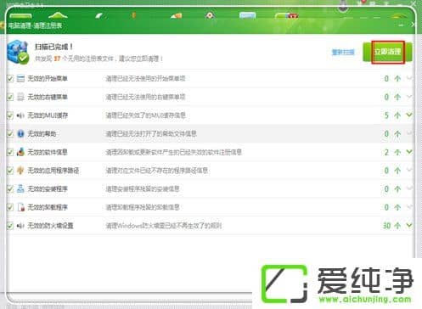Select the 无效的帮助 label
This screenshot has width=422, height=309.
pyautogui.click(x=42, y=133)
